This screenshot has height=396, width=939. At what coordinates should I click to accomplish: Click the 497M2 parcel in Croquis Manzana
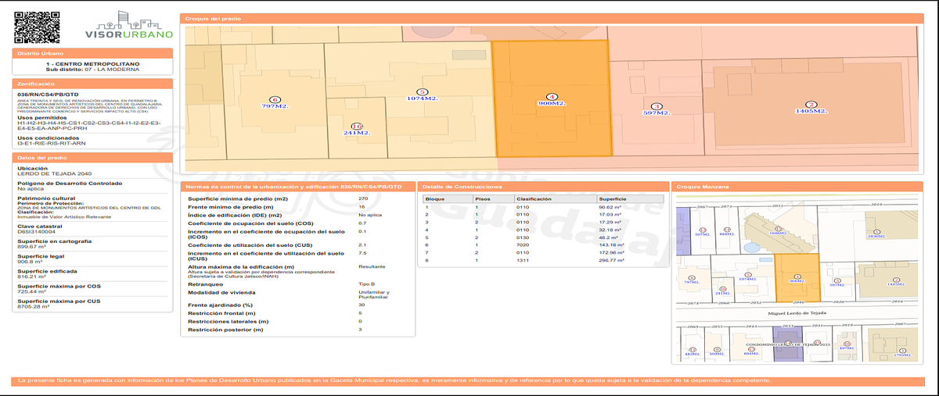tap(847, 345)
